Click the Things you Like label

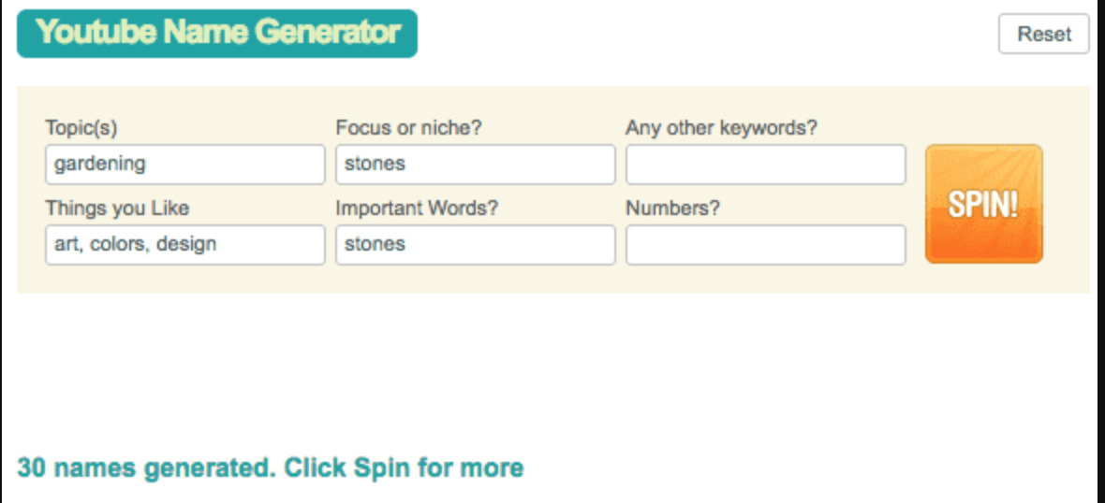tap(117, 208)
